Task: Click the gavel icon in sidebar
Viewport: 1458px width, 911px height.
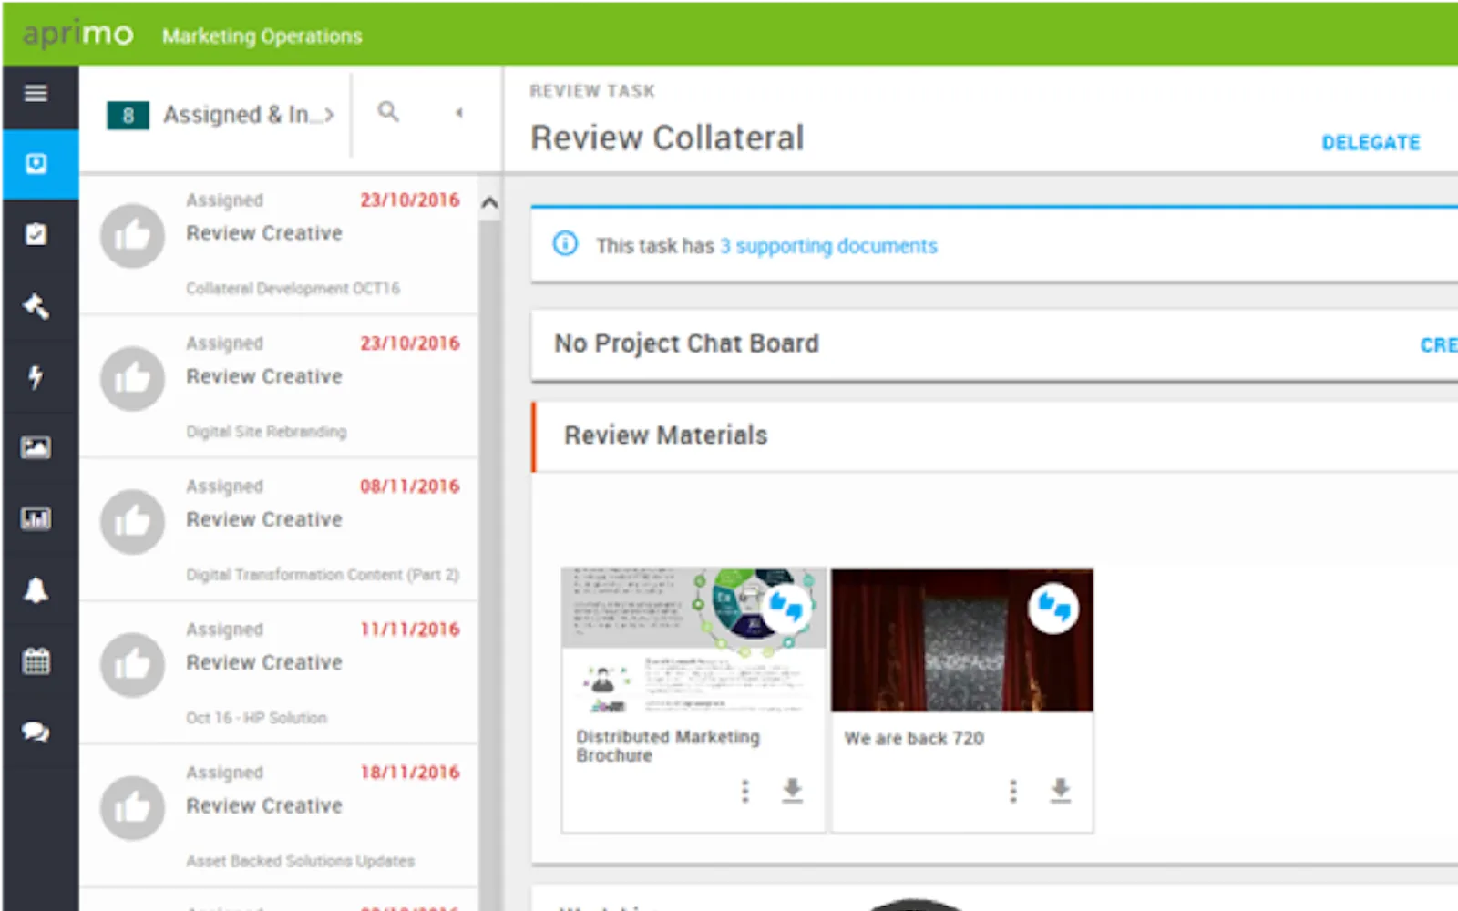Action: [36, 306]
